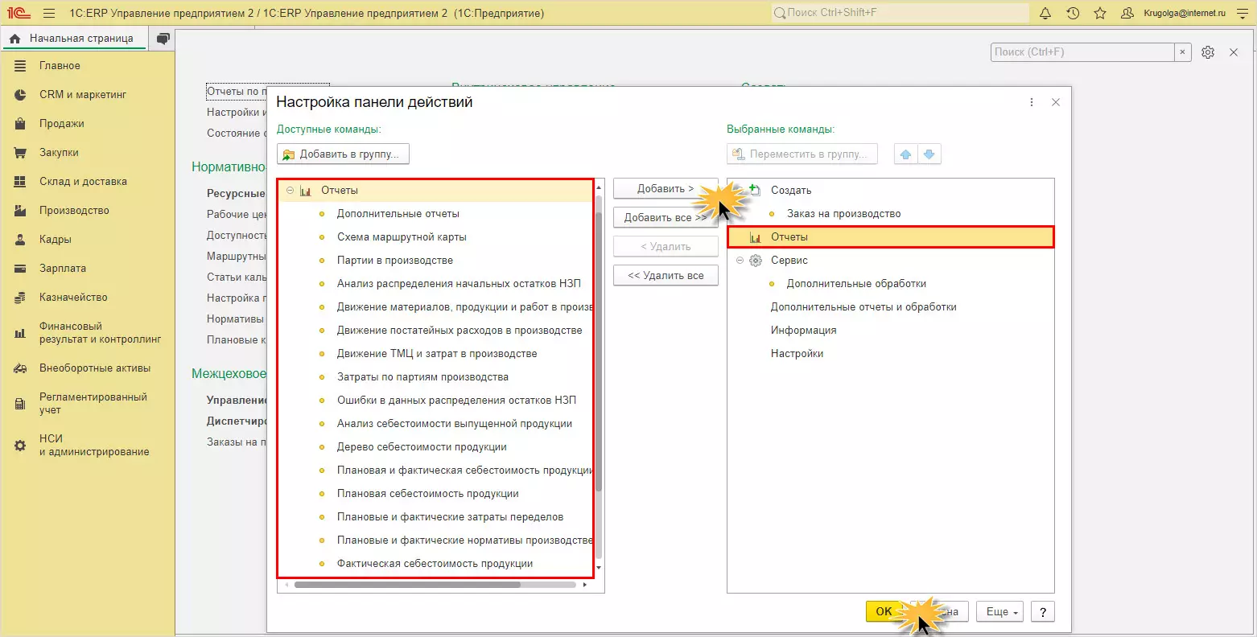Switch to Начальная страница tab
This screenshot has height=637, width=1257.
click(x=73, y=39)
